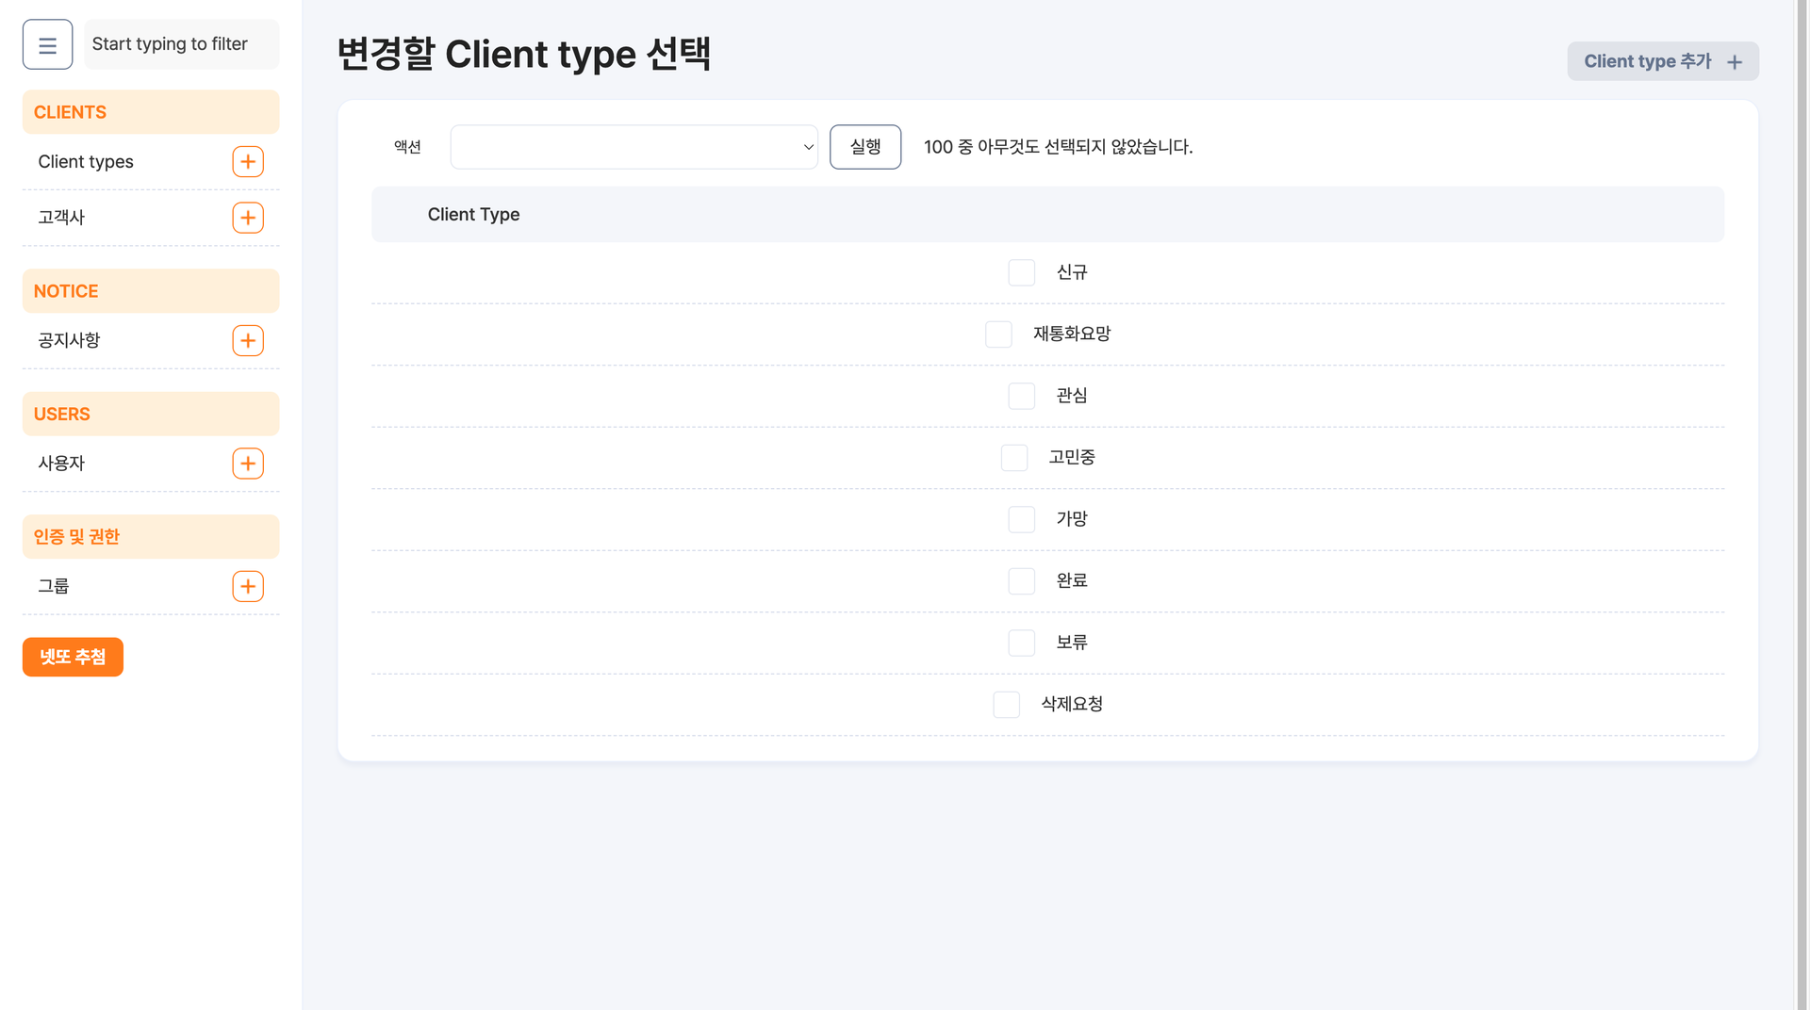
Task: Click the NOTICE section header
Action: tap(151, 291)
